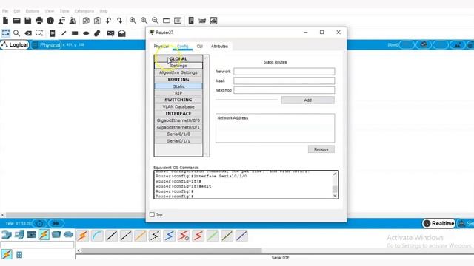The image size is (474, 266).
Task: Select Static routing option
Action: 178,86
